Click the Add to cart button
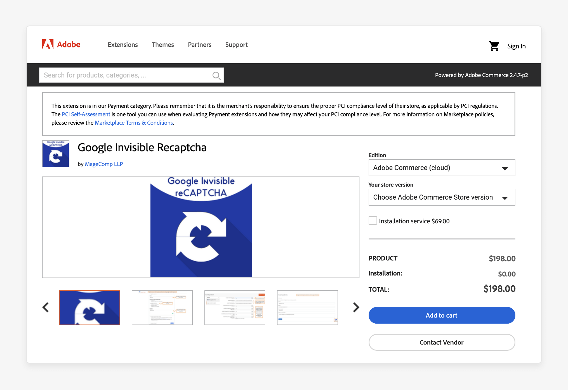The width and height of the screenshot is (568, 390). pyautogui.click(x=442, y=315)
